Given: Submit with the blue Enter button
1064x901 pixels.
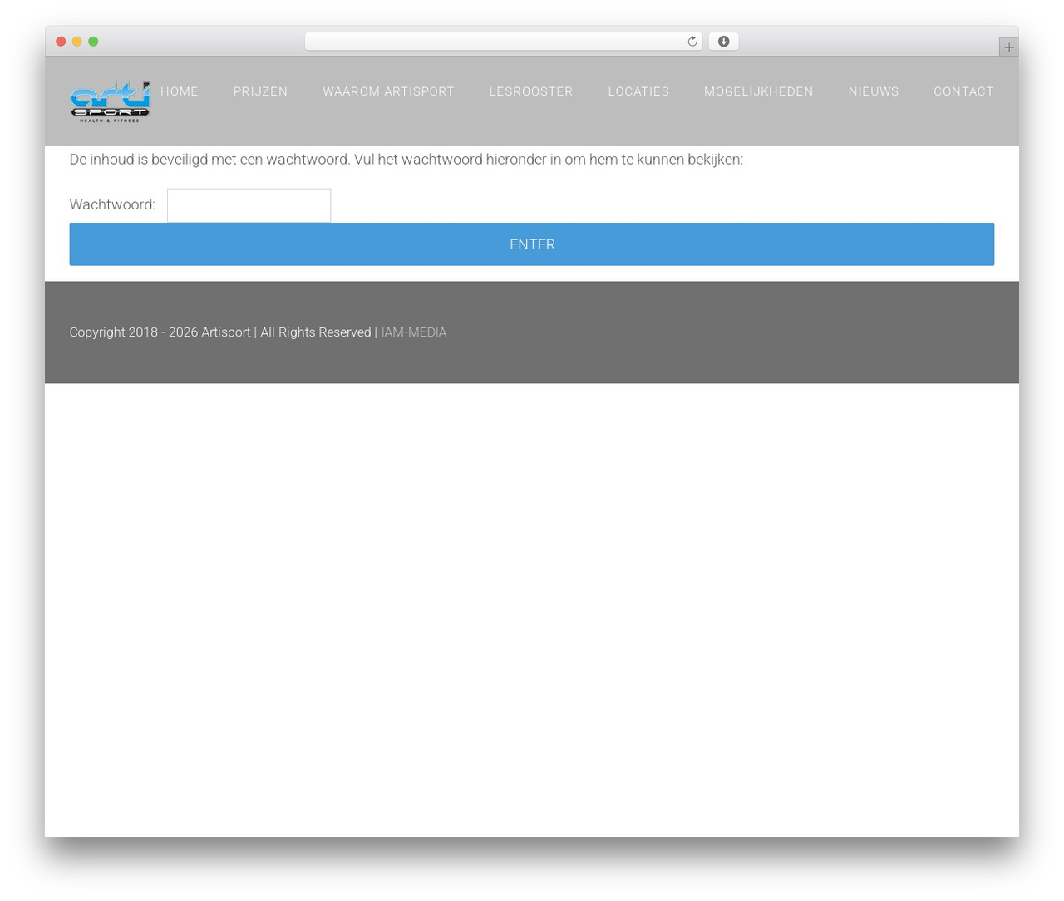Looking at the screenshot, I should pos(532,244).
